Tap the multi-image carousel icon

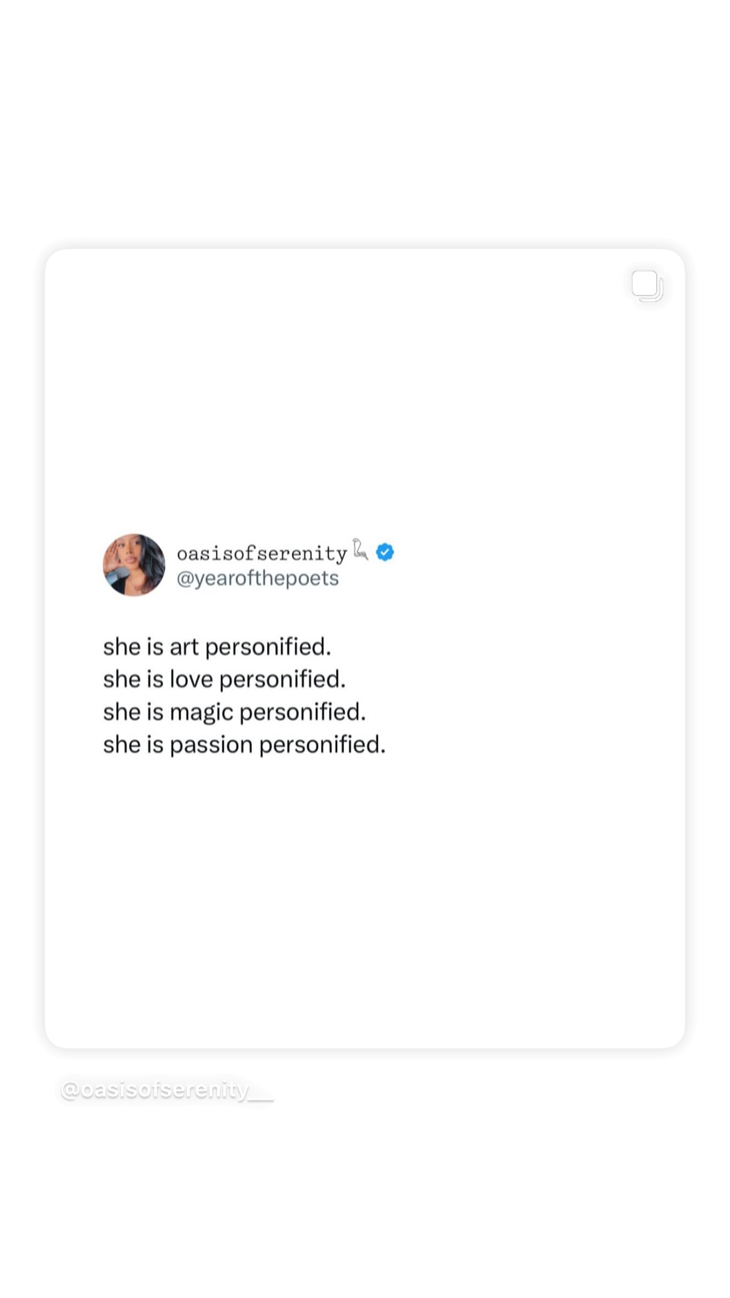tap(647, 286)
